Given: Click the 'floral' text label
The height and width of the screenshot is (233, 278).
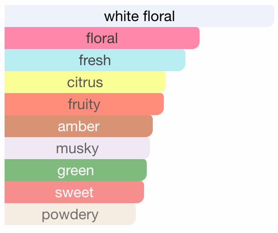Looking at the screenshot, I should pos(102,38).
